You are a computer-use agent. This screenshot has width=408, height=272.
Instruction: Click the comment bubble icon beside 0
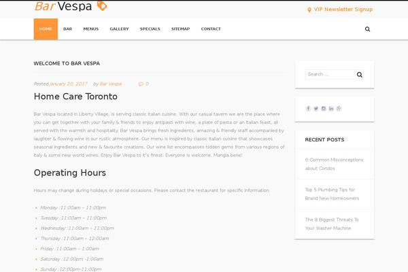[141, 84]
